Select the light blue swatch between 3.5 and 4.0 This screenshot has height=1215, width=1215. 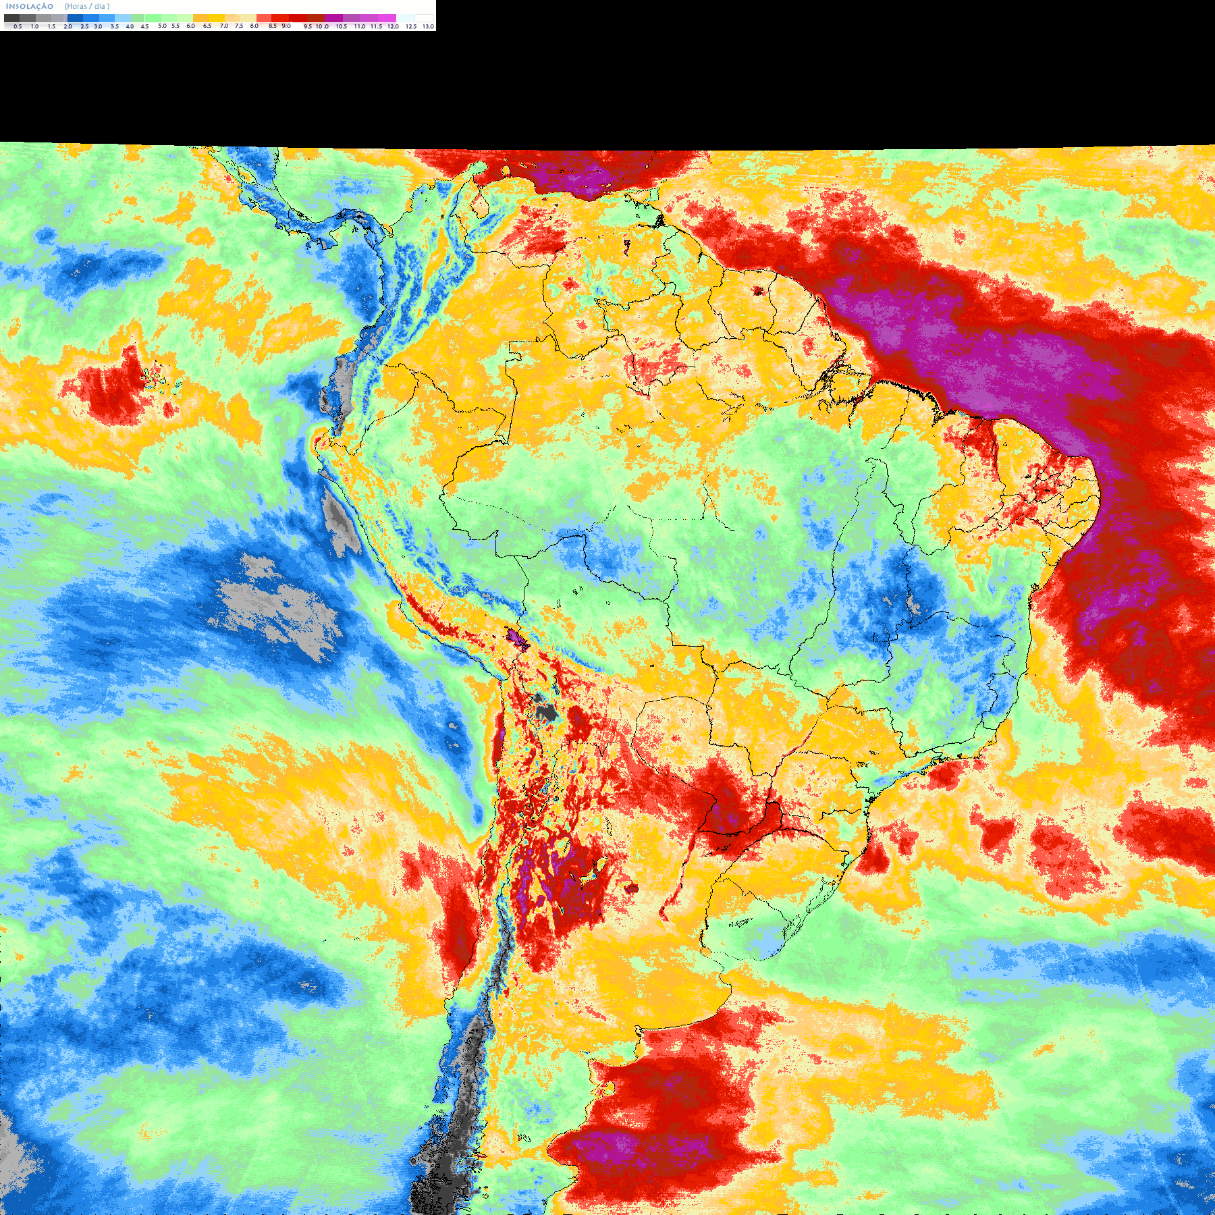pyautogui.click(x=123, y=18)
